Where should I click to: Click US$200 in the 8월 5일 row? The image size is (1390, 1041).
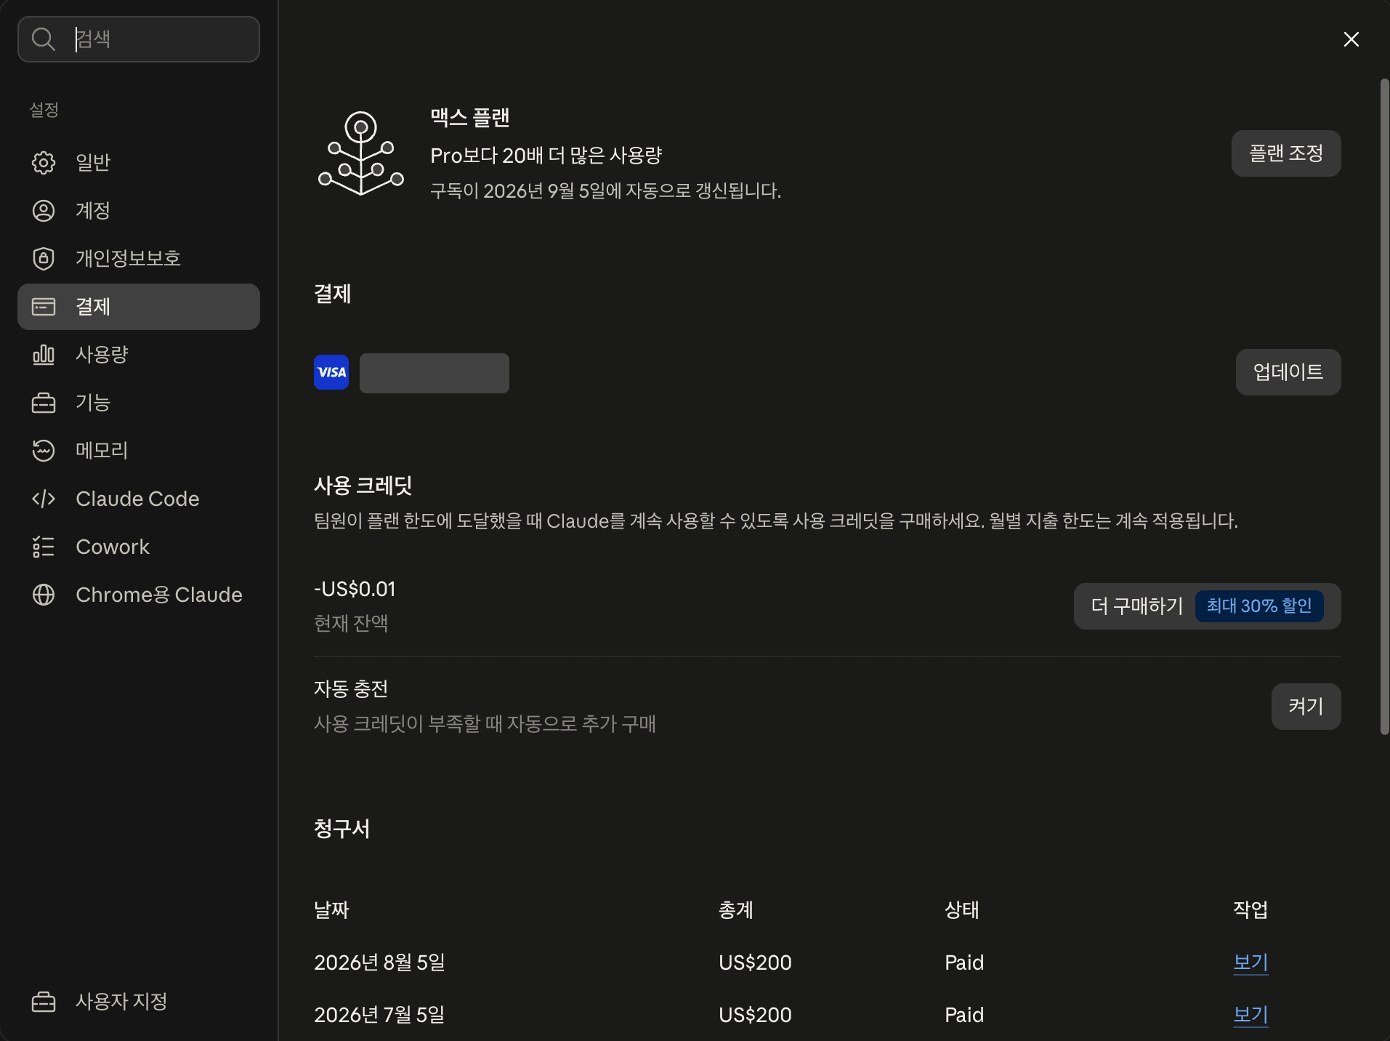coord(755,962)
